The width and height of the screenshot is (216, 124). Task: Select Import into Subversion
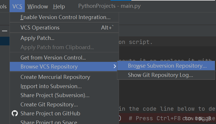[51, 86]
